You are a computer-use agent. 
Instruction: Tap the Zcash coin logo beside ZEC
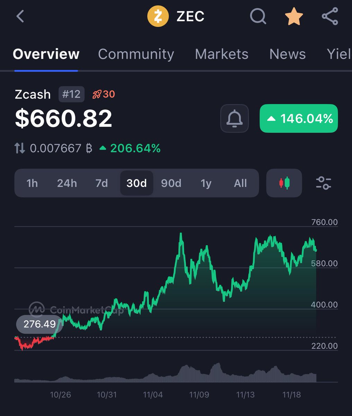(158, 16)
